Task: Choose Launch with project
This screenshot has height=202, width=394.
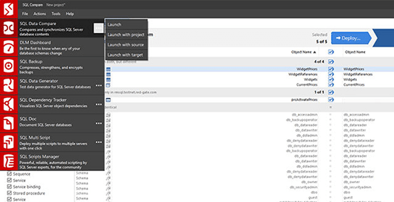Action: [127, 35]
